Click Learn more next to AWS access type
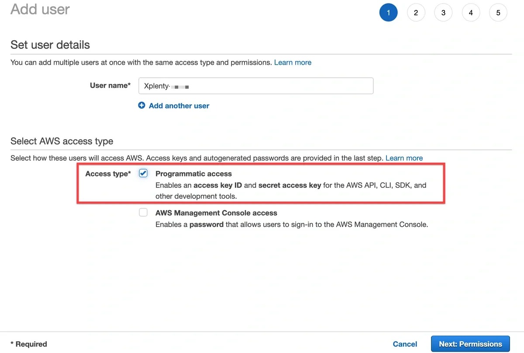 tap(404, 158)
